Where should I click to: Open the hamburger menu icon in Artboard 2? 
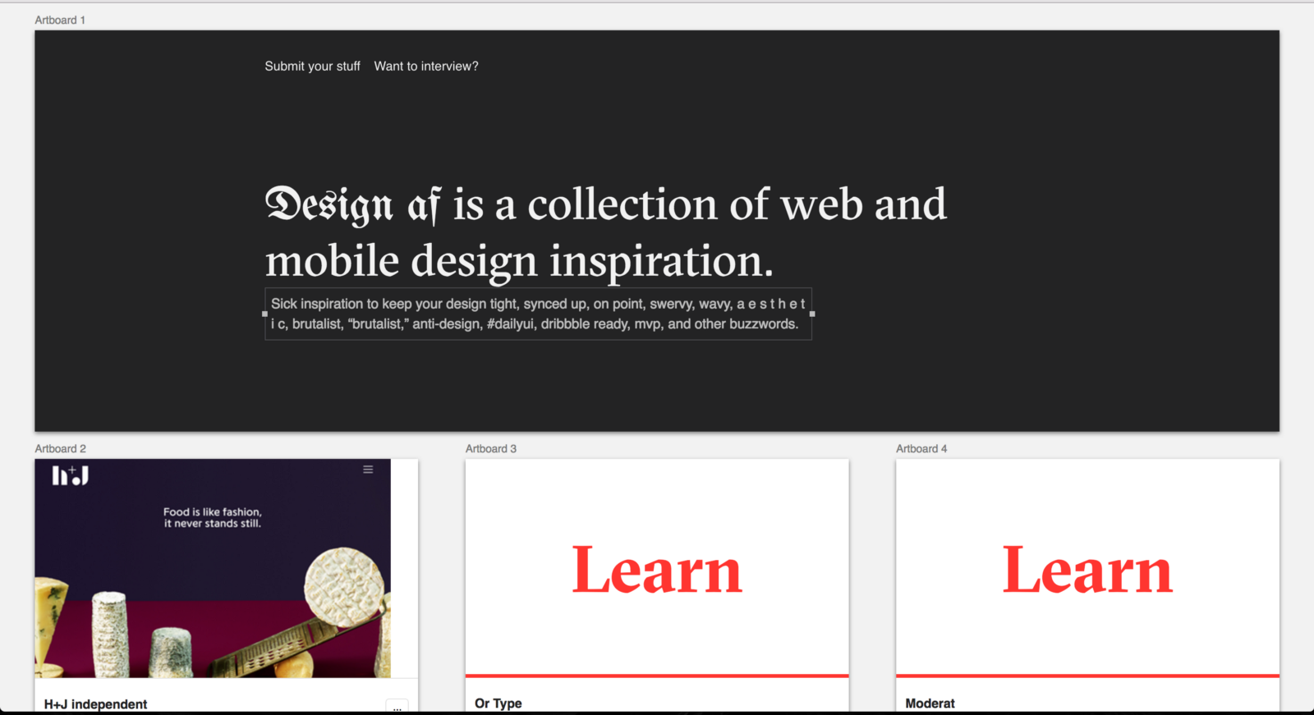click(368, 470)
